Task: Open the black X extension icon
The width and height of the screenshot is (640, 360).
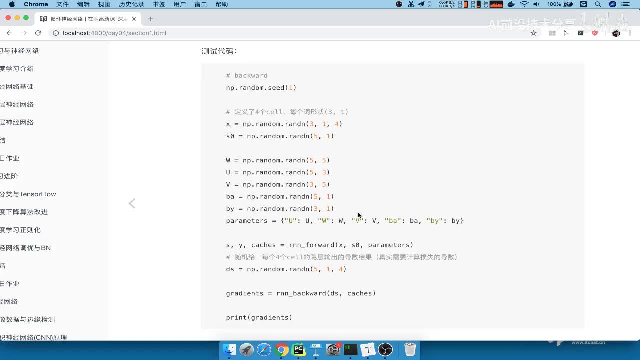Action: tap(580, 33)
